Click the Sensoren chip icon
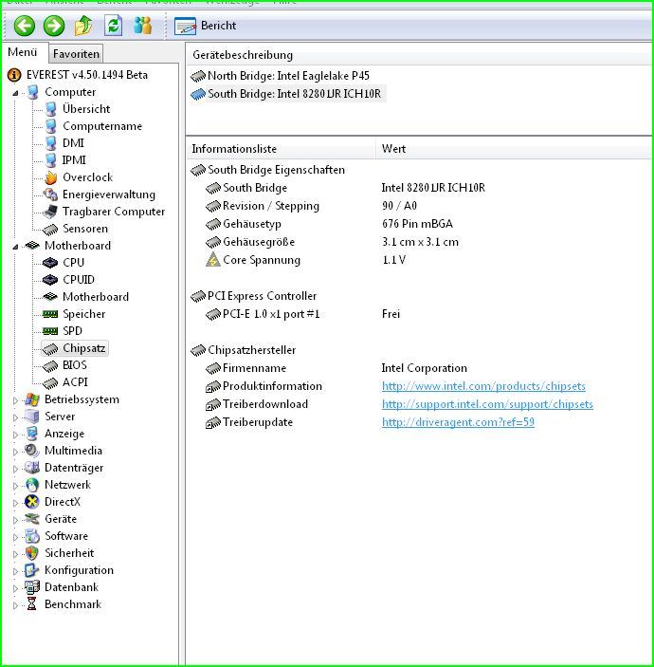The width and height of the screenshot is (654, 667). (50, 229)
